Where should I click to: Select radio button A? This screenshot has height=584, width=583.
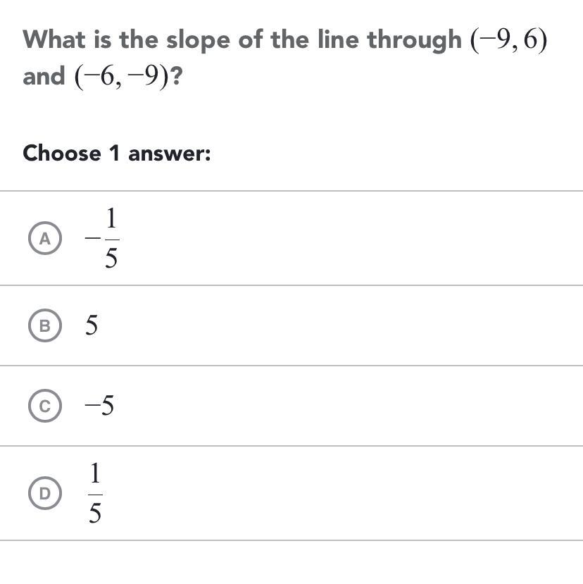point(45,239)
